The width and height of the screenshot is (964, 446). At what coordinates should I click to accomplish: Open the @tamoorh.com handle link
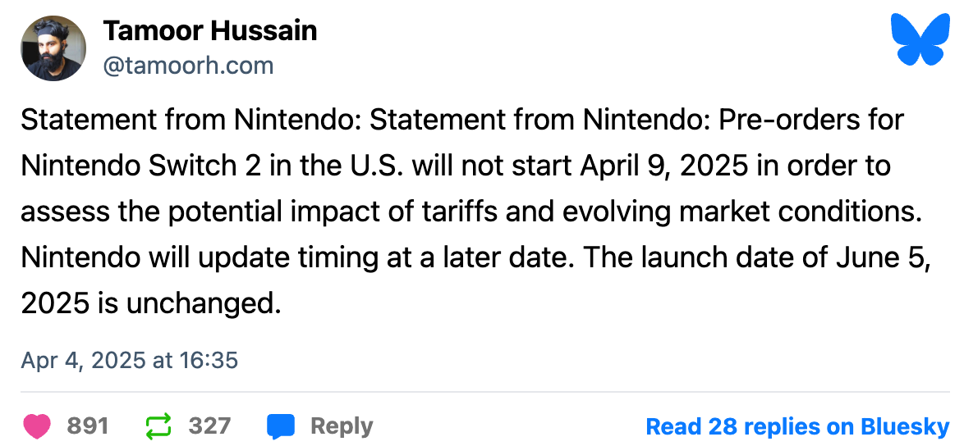coord(187,66)
